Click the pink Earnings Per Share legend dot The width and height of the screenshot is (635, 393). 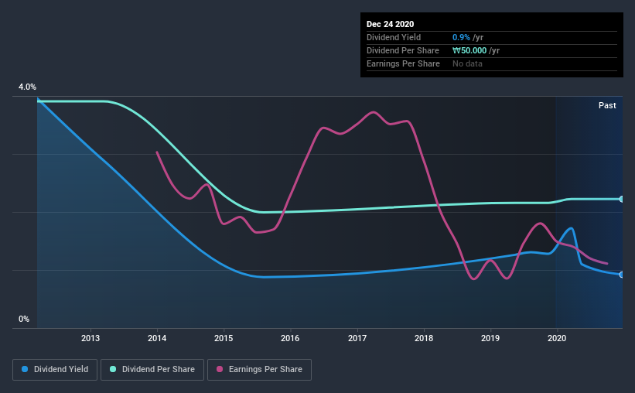click(220, 369)
